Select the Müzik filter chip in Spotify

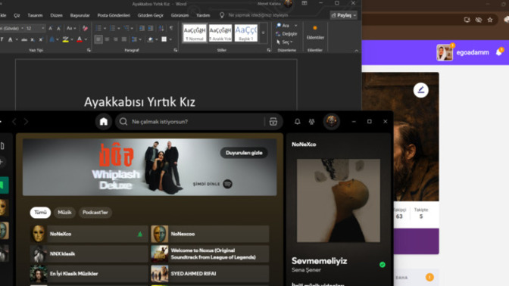[64, 213]
